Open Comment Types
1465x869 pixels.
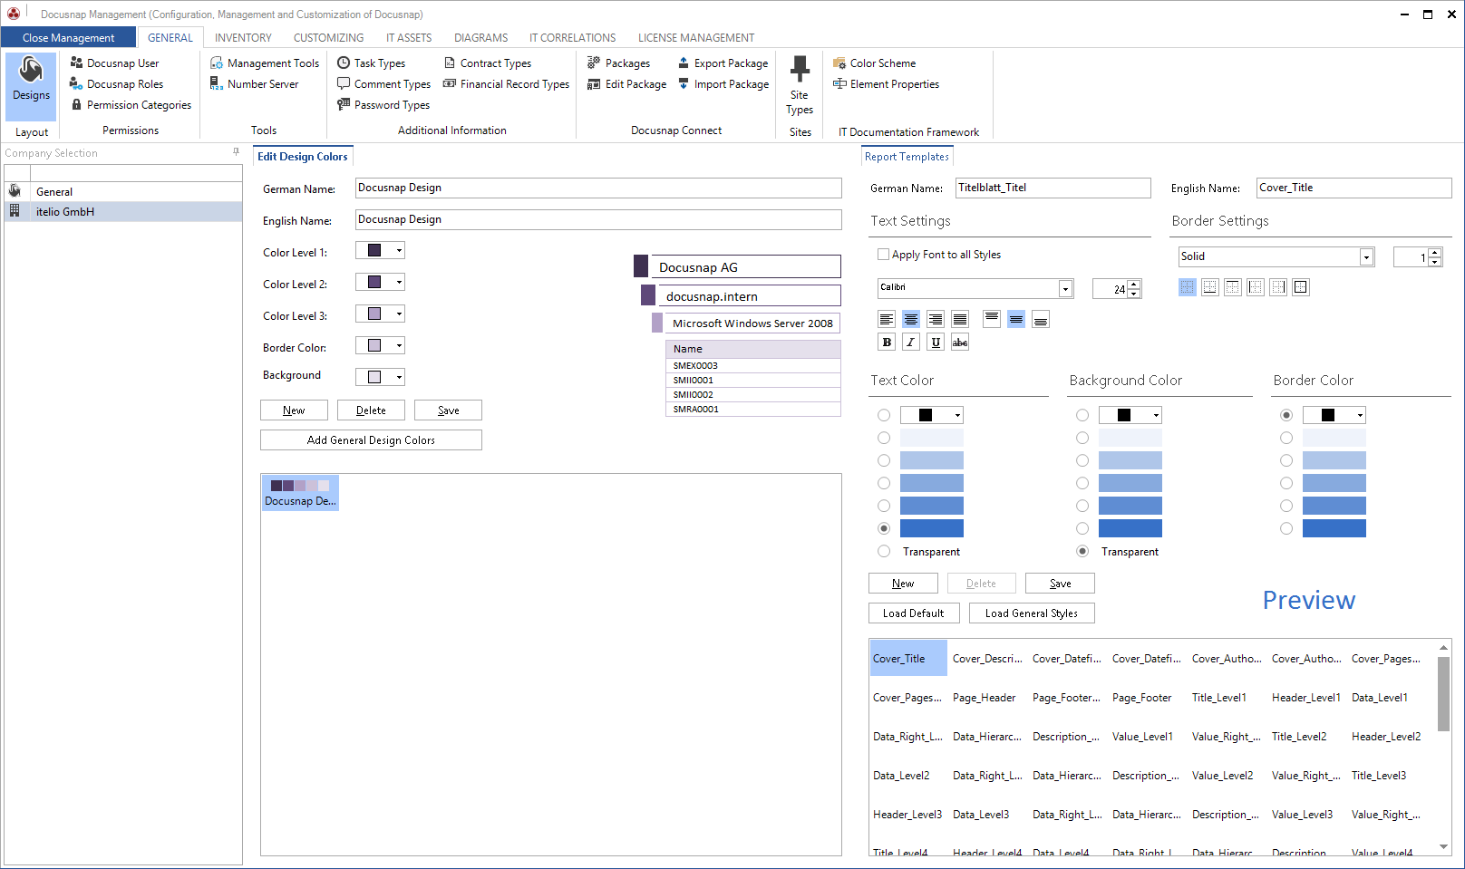pos(384,84)
